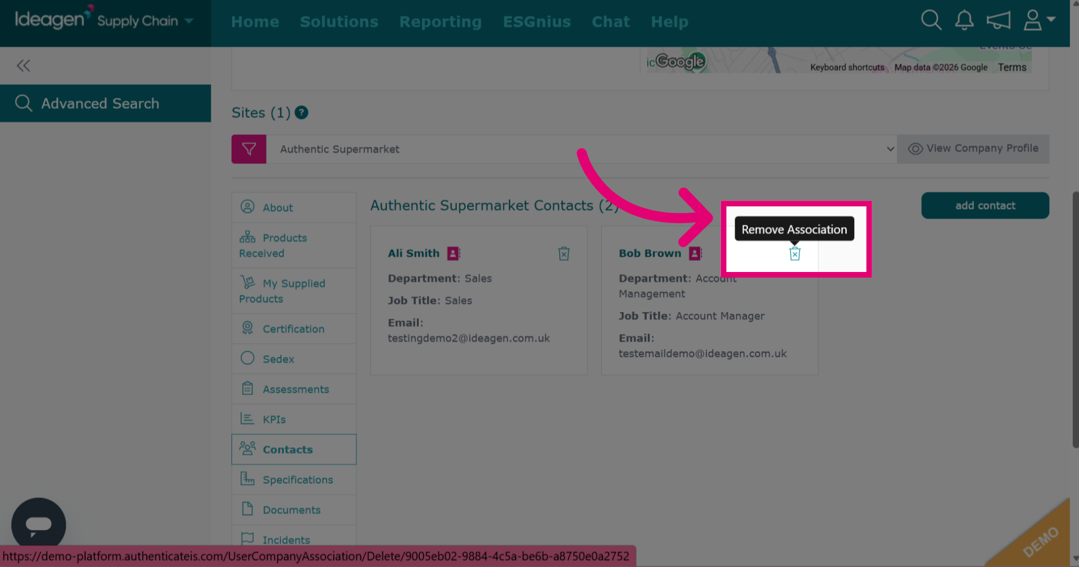Click the page vertical scrollbar
Image resolution: width=1079 pixels, height=567 pixels.
(x=1075, y=319)
